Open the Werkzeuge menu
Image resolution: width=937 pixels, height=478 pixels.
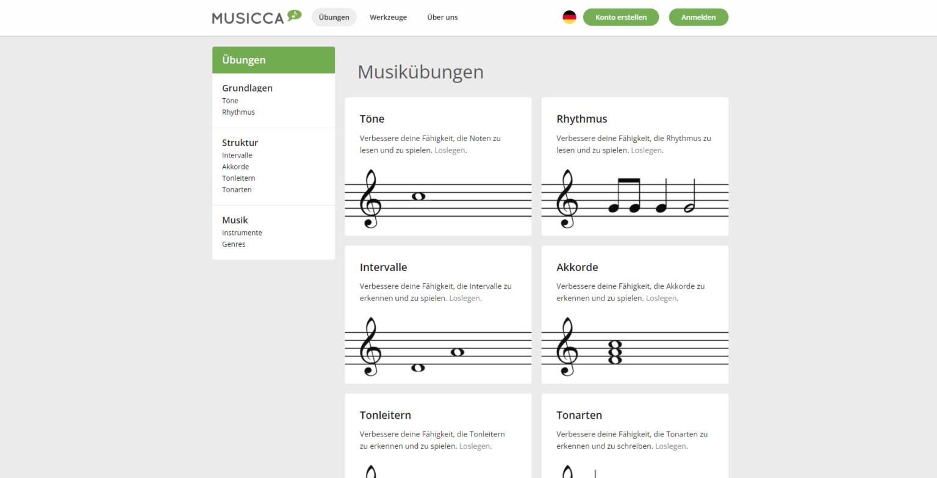click(x=388, y=17)
